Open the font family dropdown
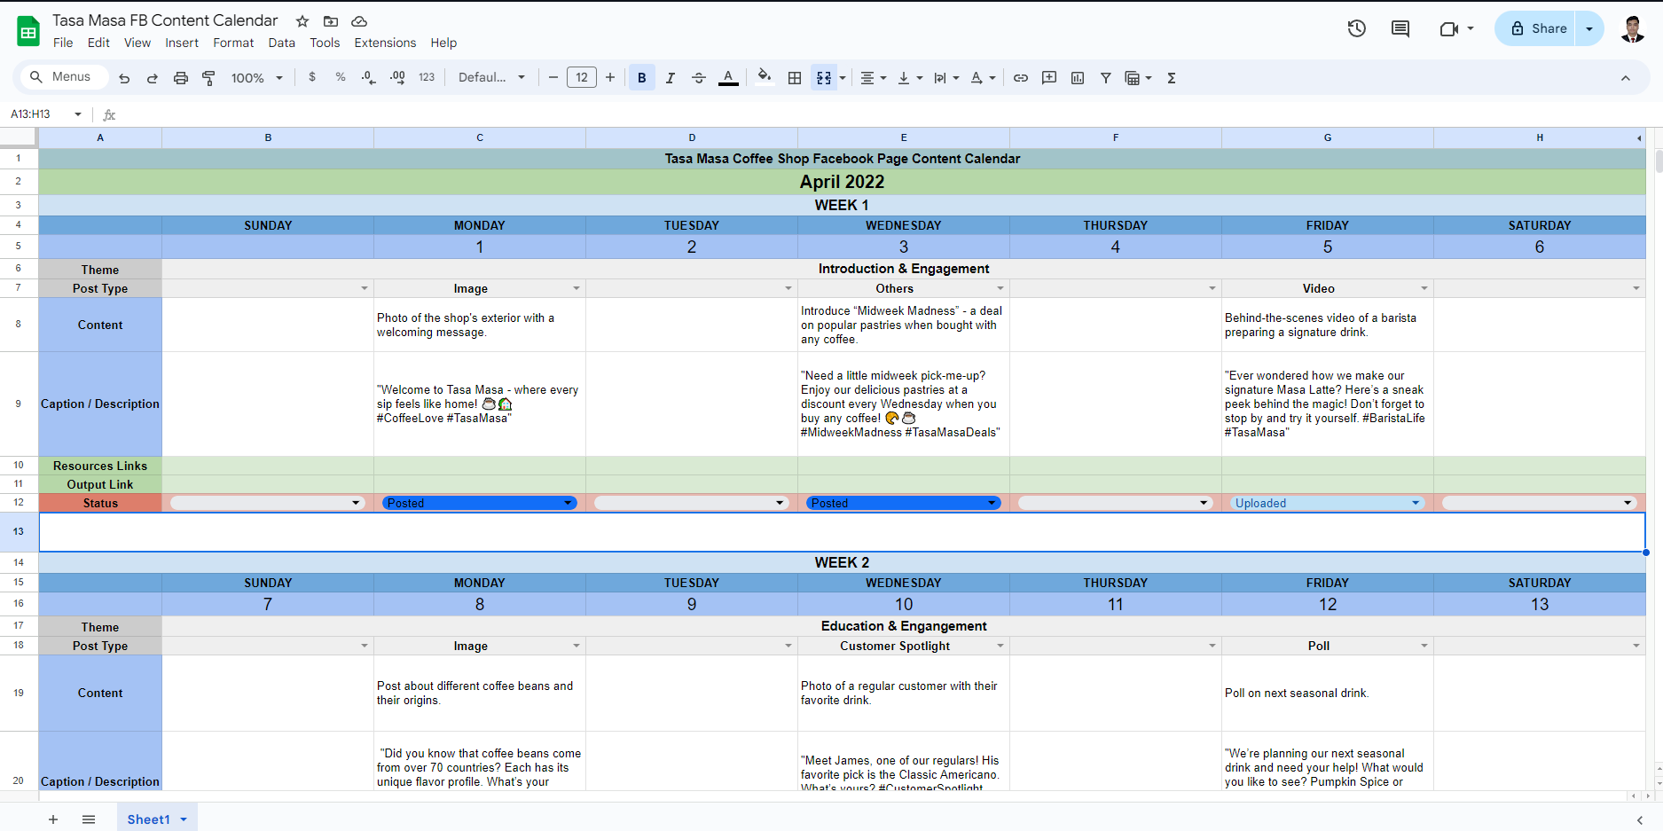This screenshot has height=831, width=1663. 491,77
